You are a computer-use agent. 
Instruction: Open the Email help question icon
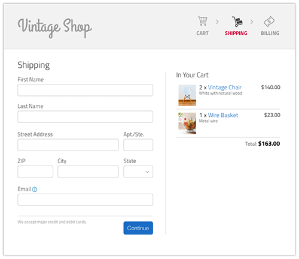35,189
